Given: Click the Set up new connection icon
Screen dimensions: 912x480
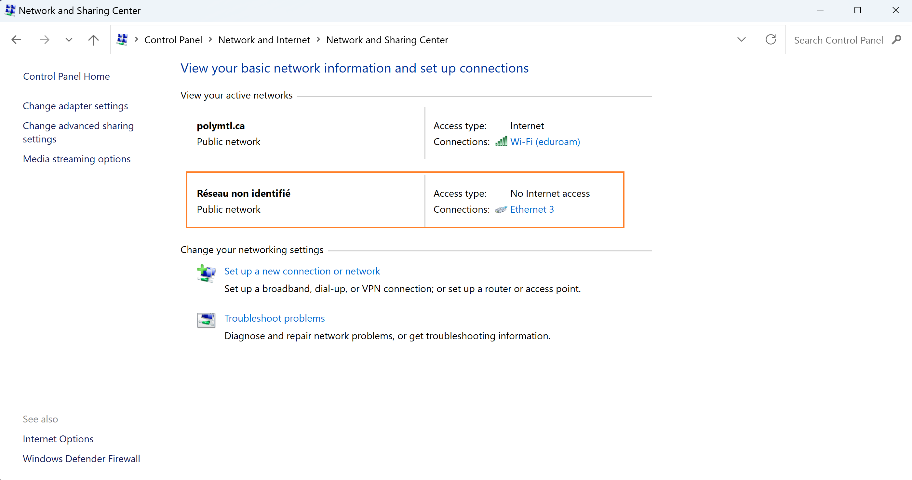Looking at the screenshot, I should (206, 273).
